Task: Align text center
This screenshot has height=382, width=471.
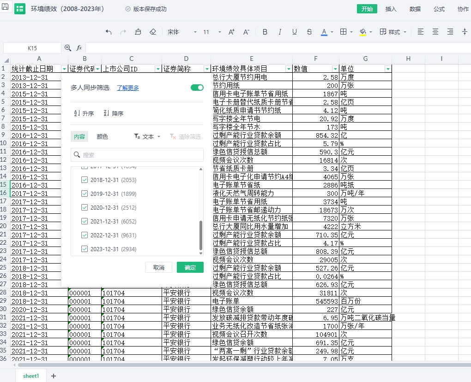Action: point(435,32)
